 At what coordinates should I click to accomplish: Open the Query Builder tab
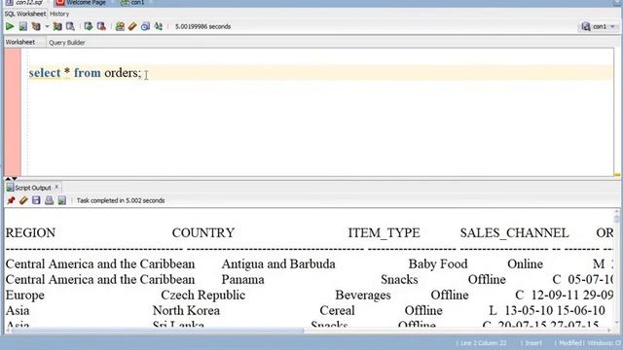(x=67, y=43)
